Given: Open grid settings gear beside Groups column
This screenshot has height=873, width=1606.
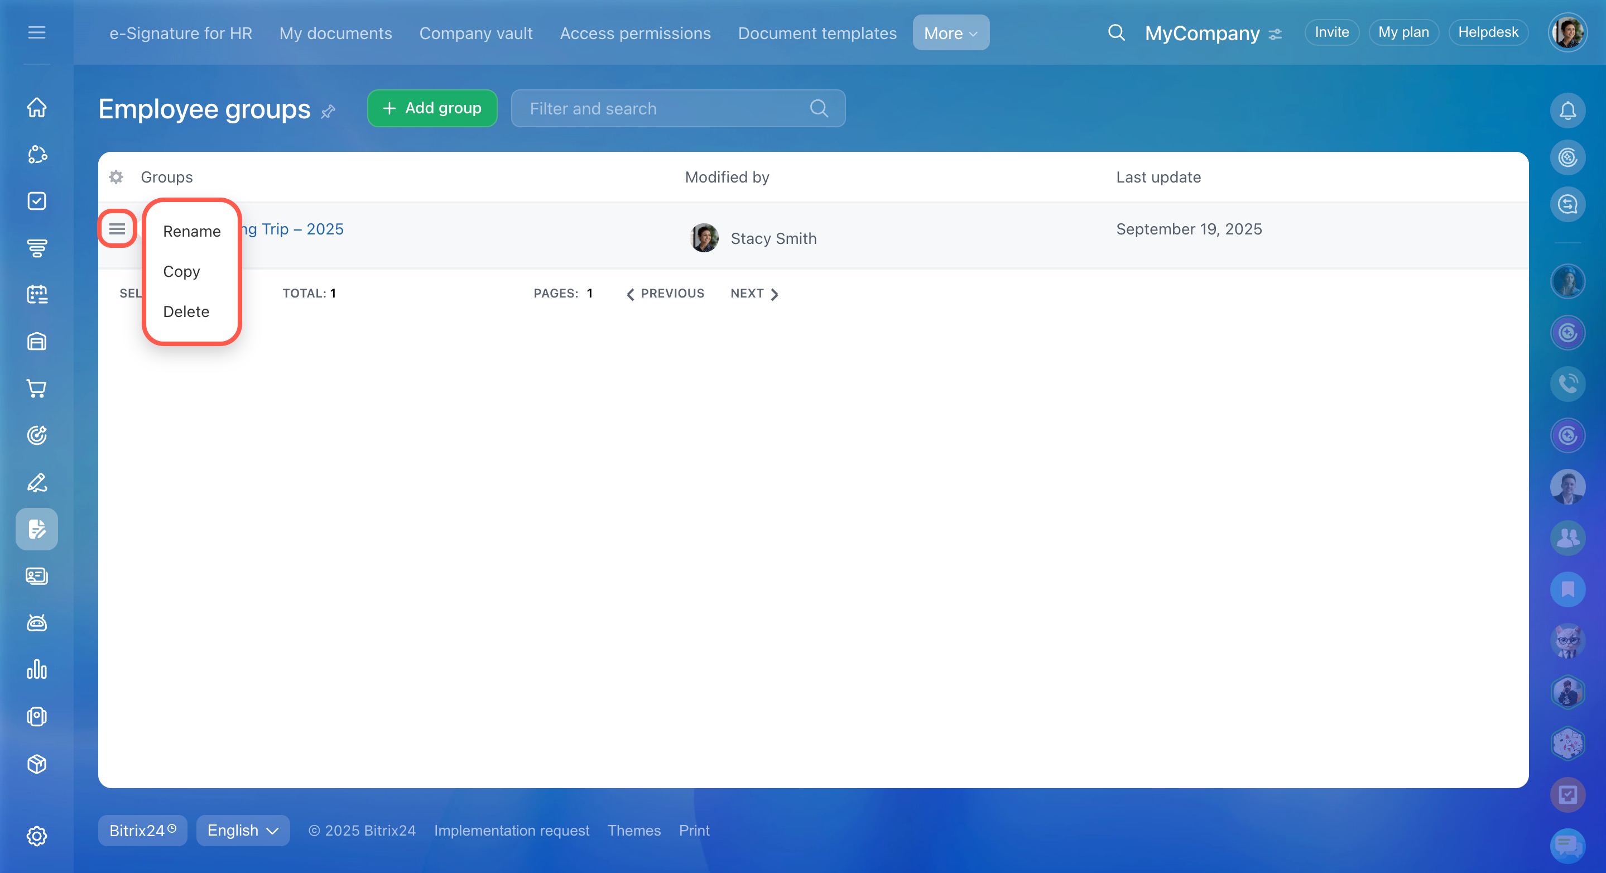Looking at the screenshot, I should pos(116,177).
